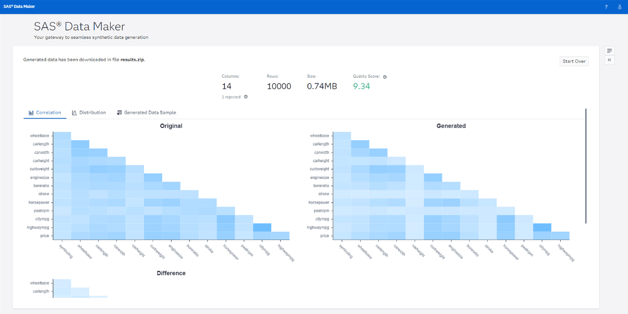This screenshot has height=314, width=628.
Task: Click the price row label on the Original chart
Action: click(x=45, y=235)
